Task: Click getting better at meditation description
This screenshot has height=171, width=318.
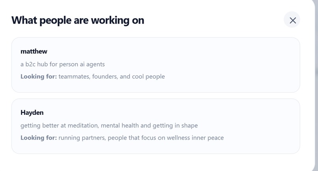Action: click(x=109, y=125)
